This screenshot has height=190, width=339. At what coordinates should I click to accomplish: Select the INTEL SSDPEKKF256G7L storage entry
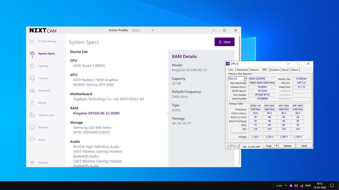[x=92, y=132]
